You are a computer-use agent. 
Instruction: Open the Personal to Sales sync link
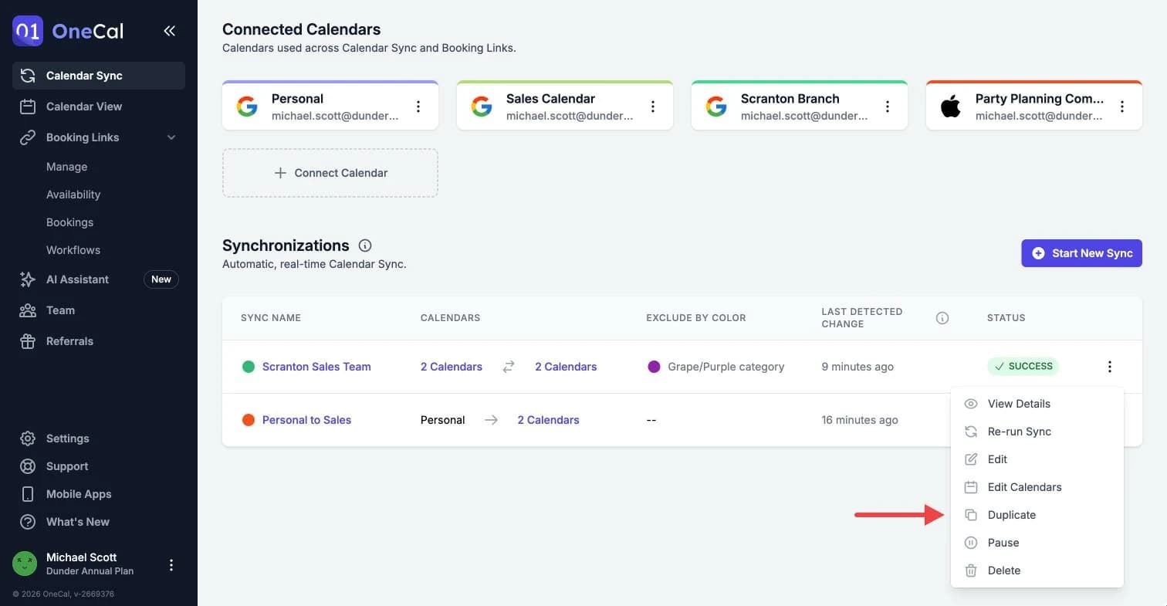tap(306, 420)
